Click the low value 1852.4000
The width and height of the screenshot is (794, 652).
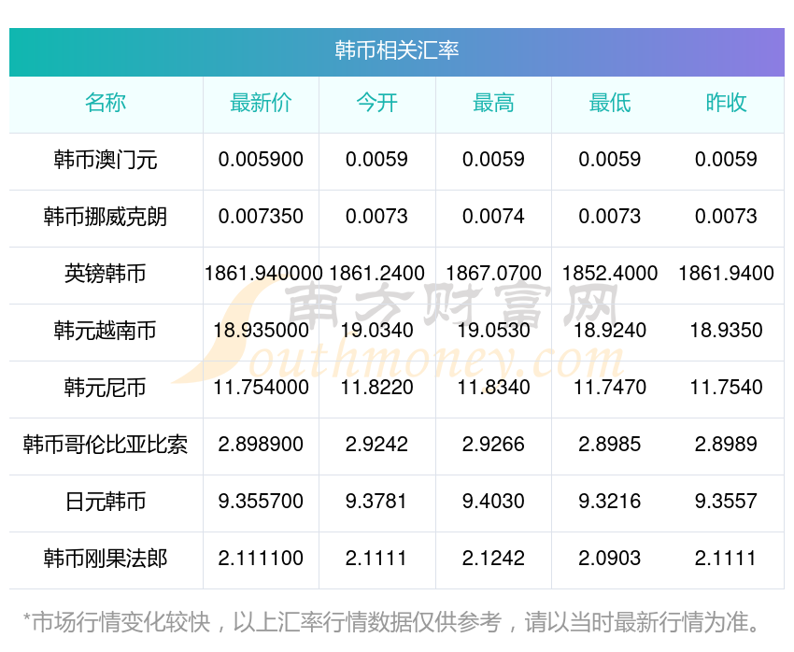pyautogui.click(x=610, y=274)
